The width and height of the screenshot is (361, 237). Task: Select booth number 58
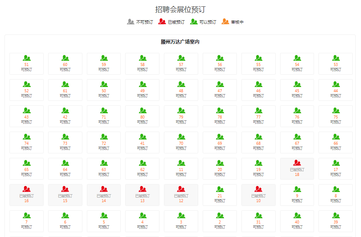point(142,64)
